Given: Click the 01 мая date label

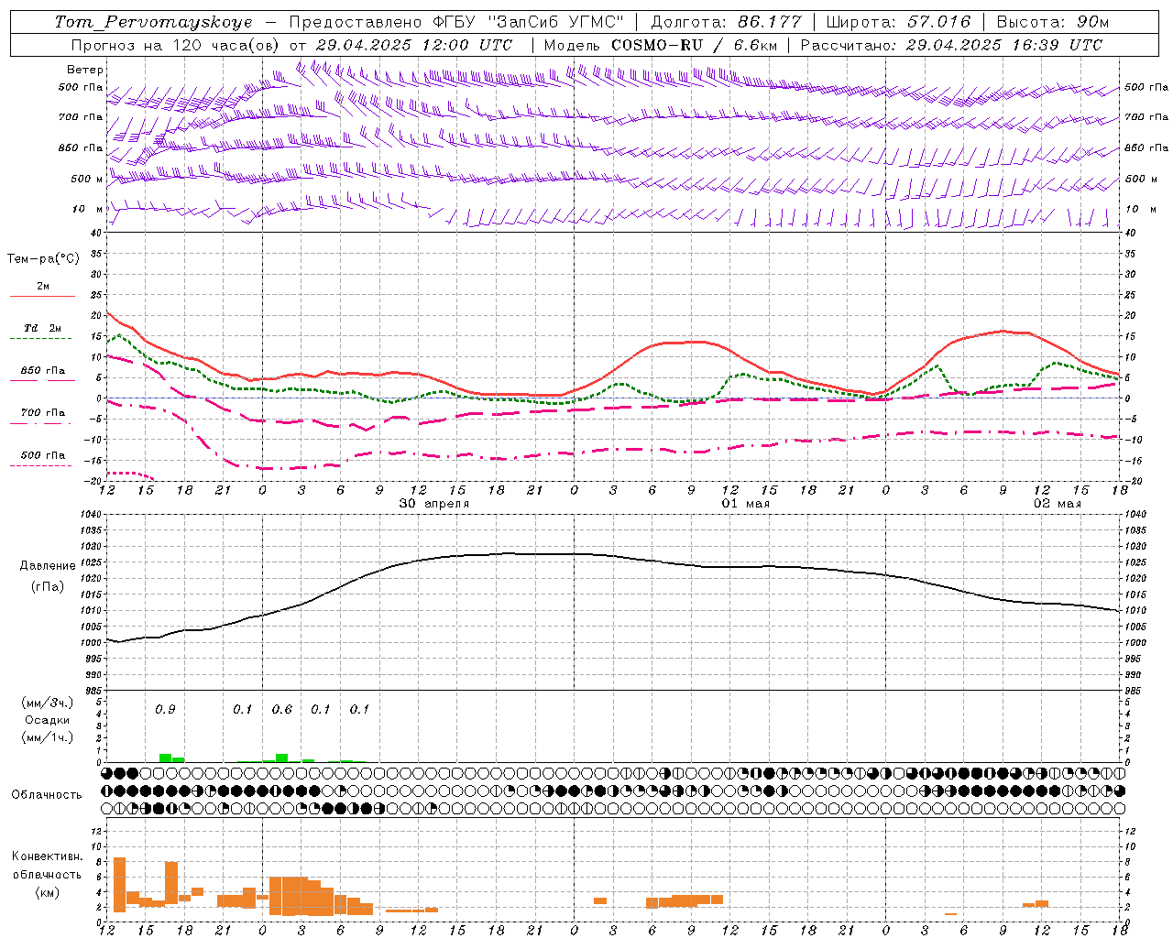Looking at the screenshot, I should click(x=746, y=504).
